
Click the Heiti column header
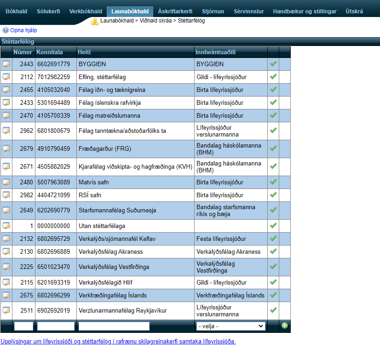pos(84,52)
